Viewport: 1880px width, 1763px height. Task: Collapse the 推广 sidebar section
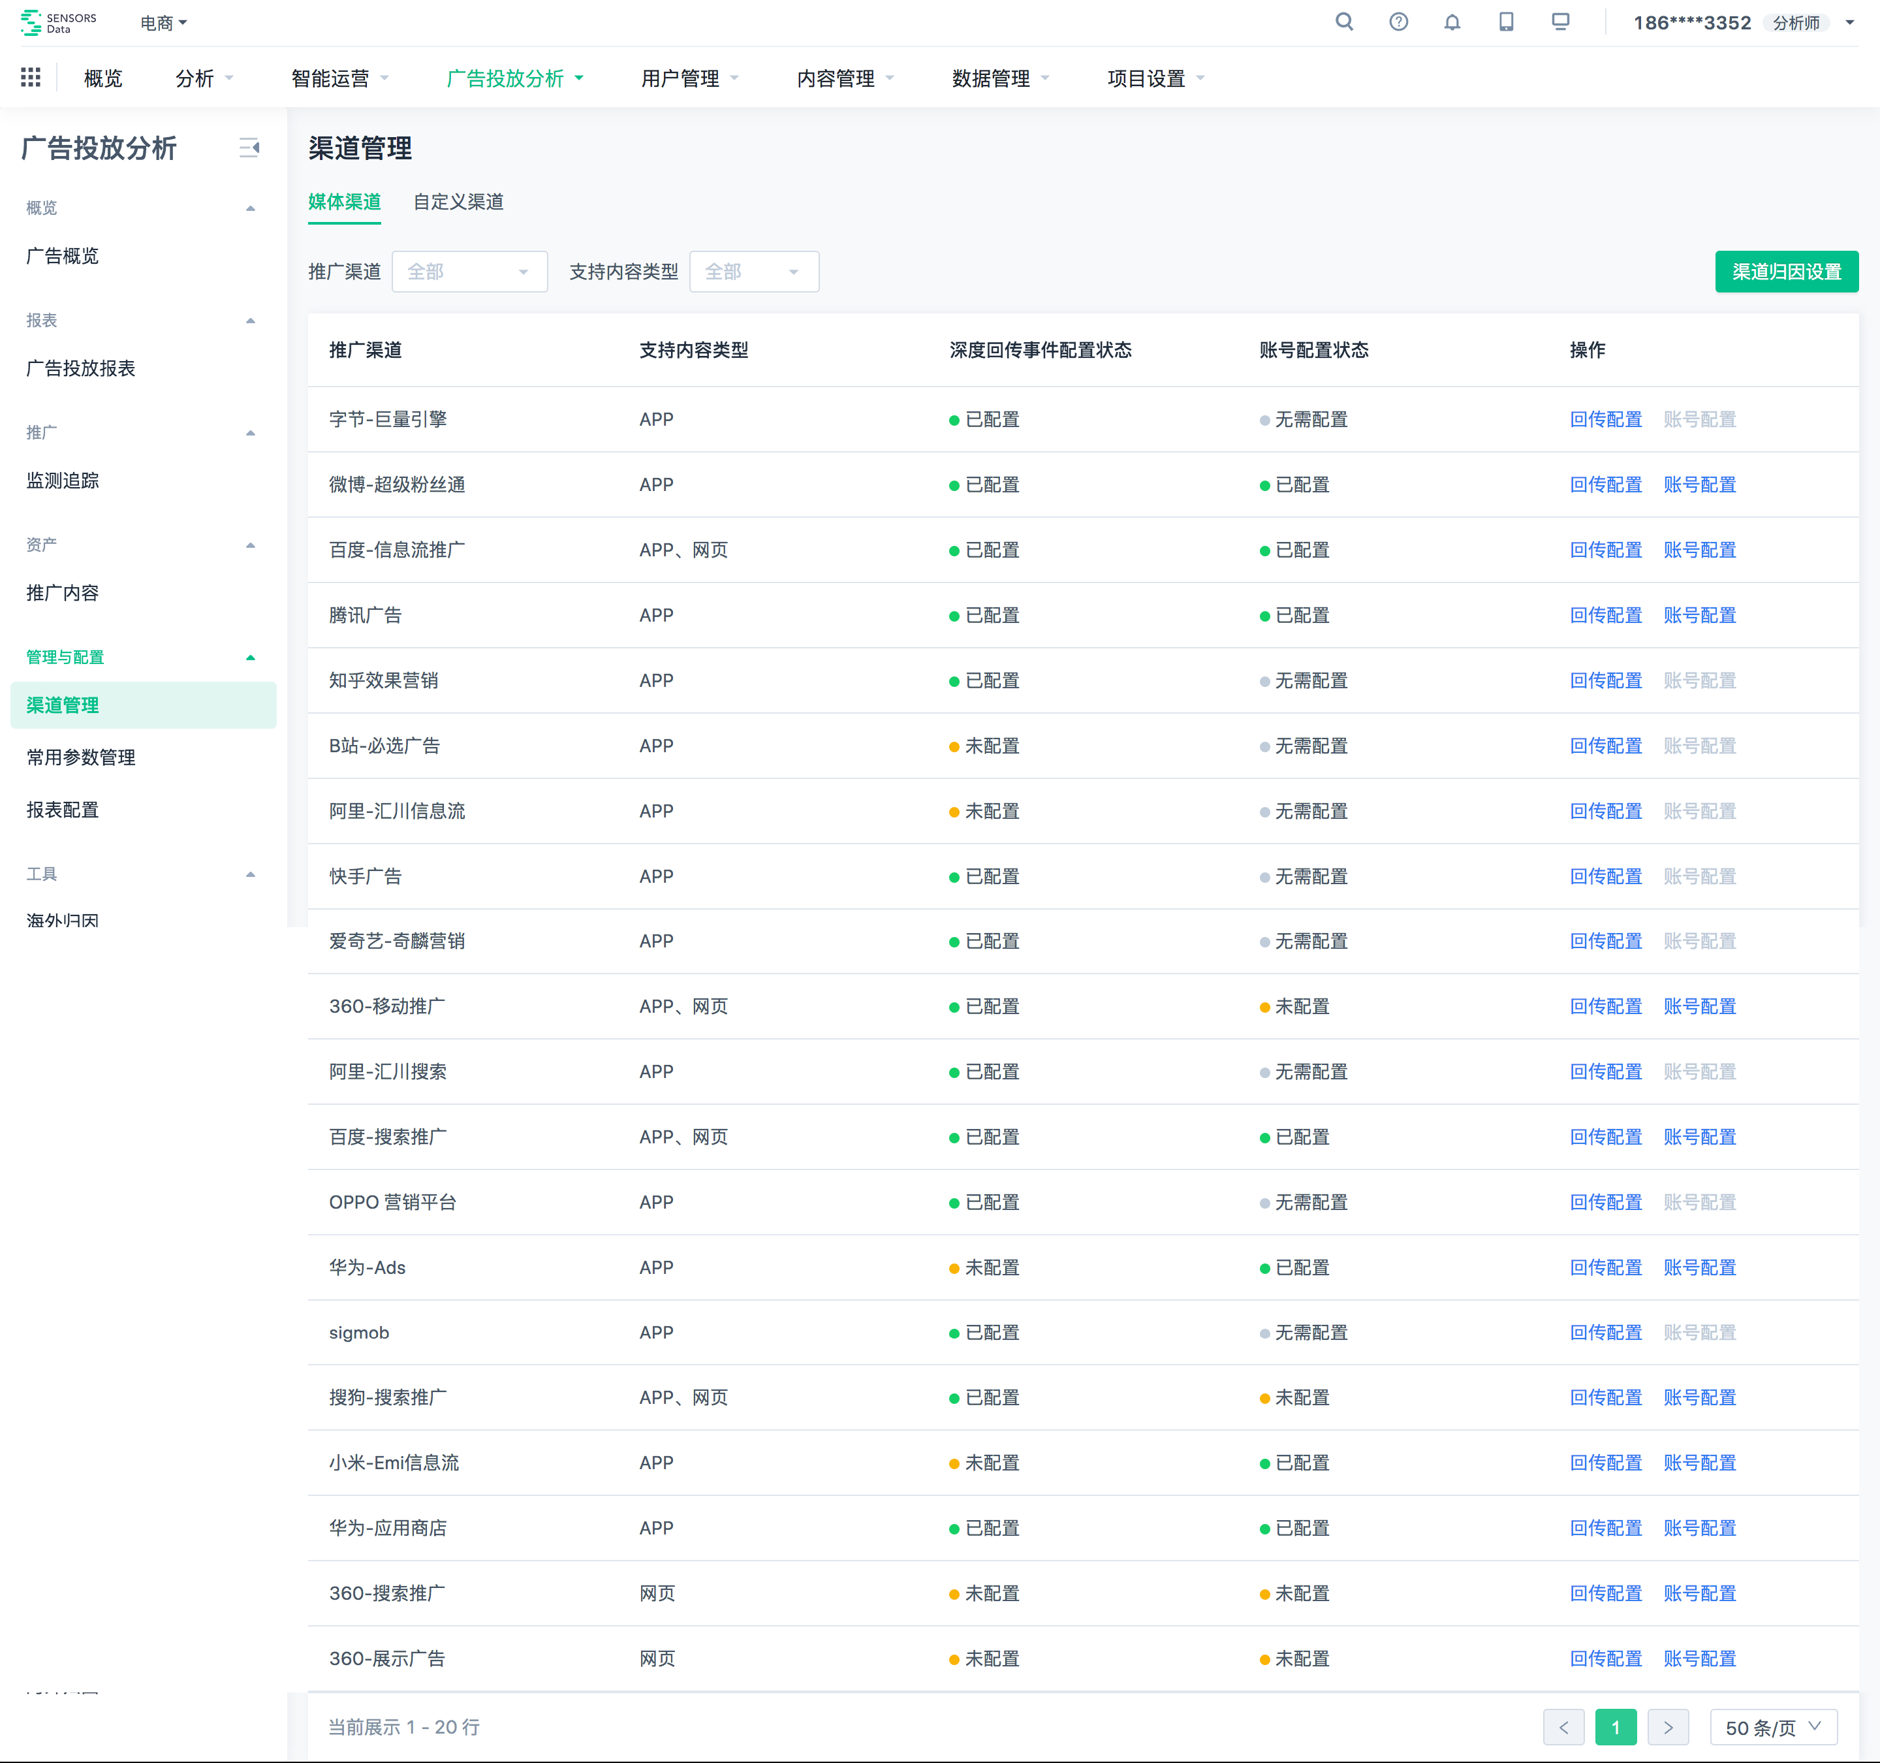[251, 433]
